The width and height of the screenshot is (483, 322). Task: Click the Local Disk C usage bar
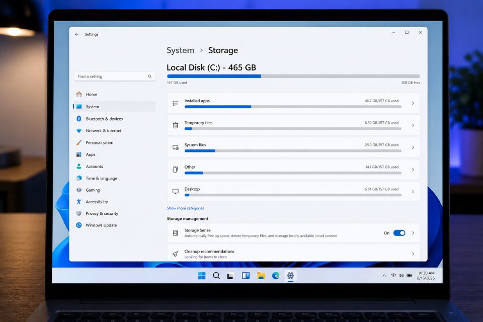(x=293, y=76)
